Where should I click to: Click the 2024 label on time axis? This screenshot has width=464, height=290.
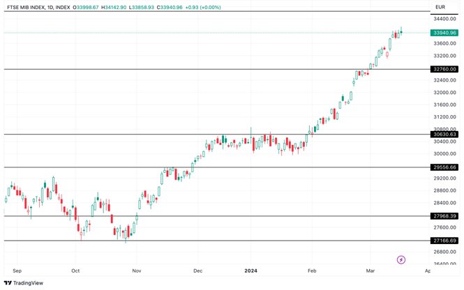[x=251, y=270]
